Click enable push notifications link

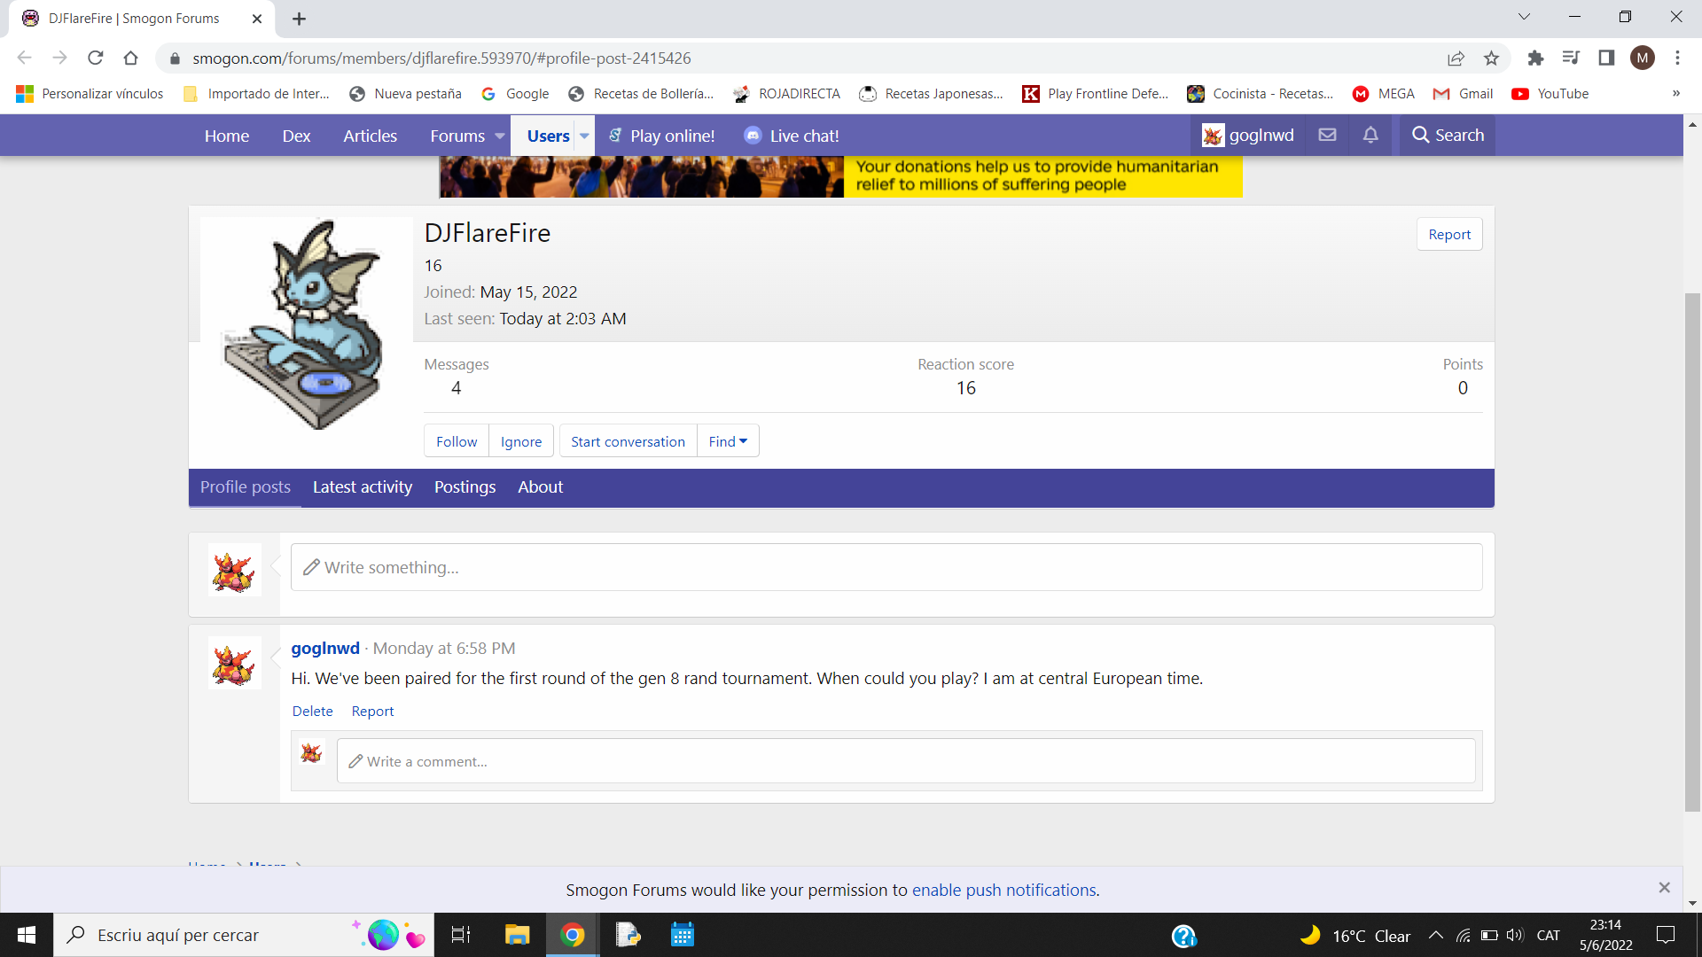tap(1003, 890)
